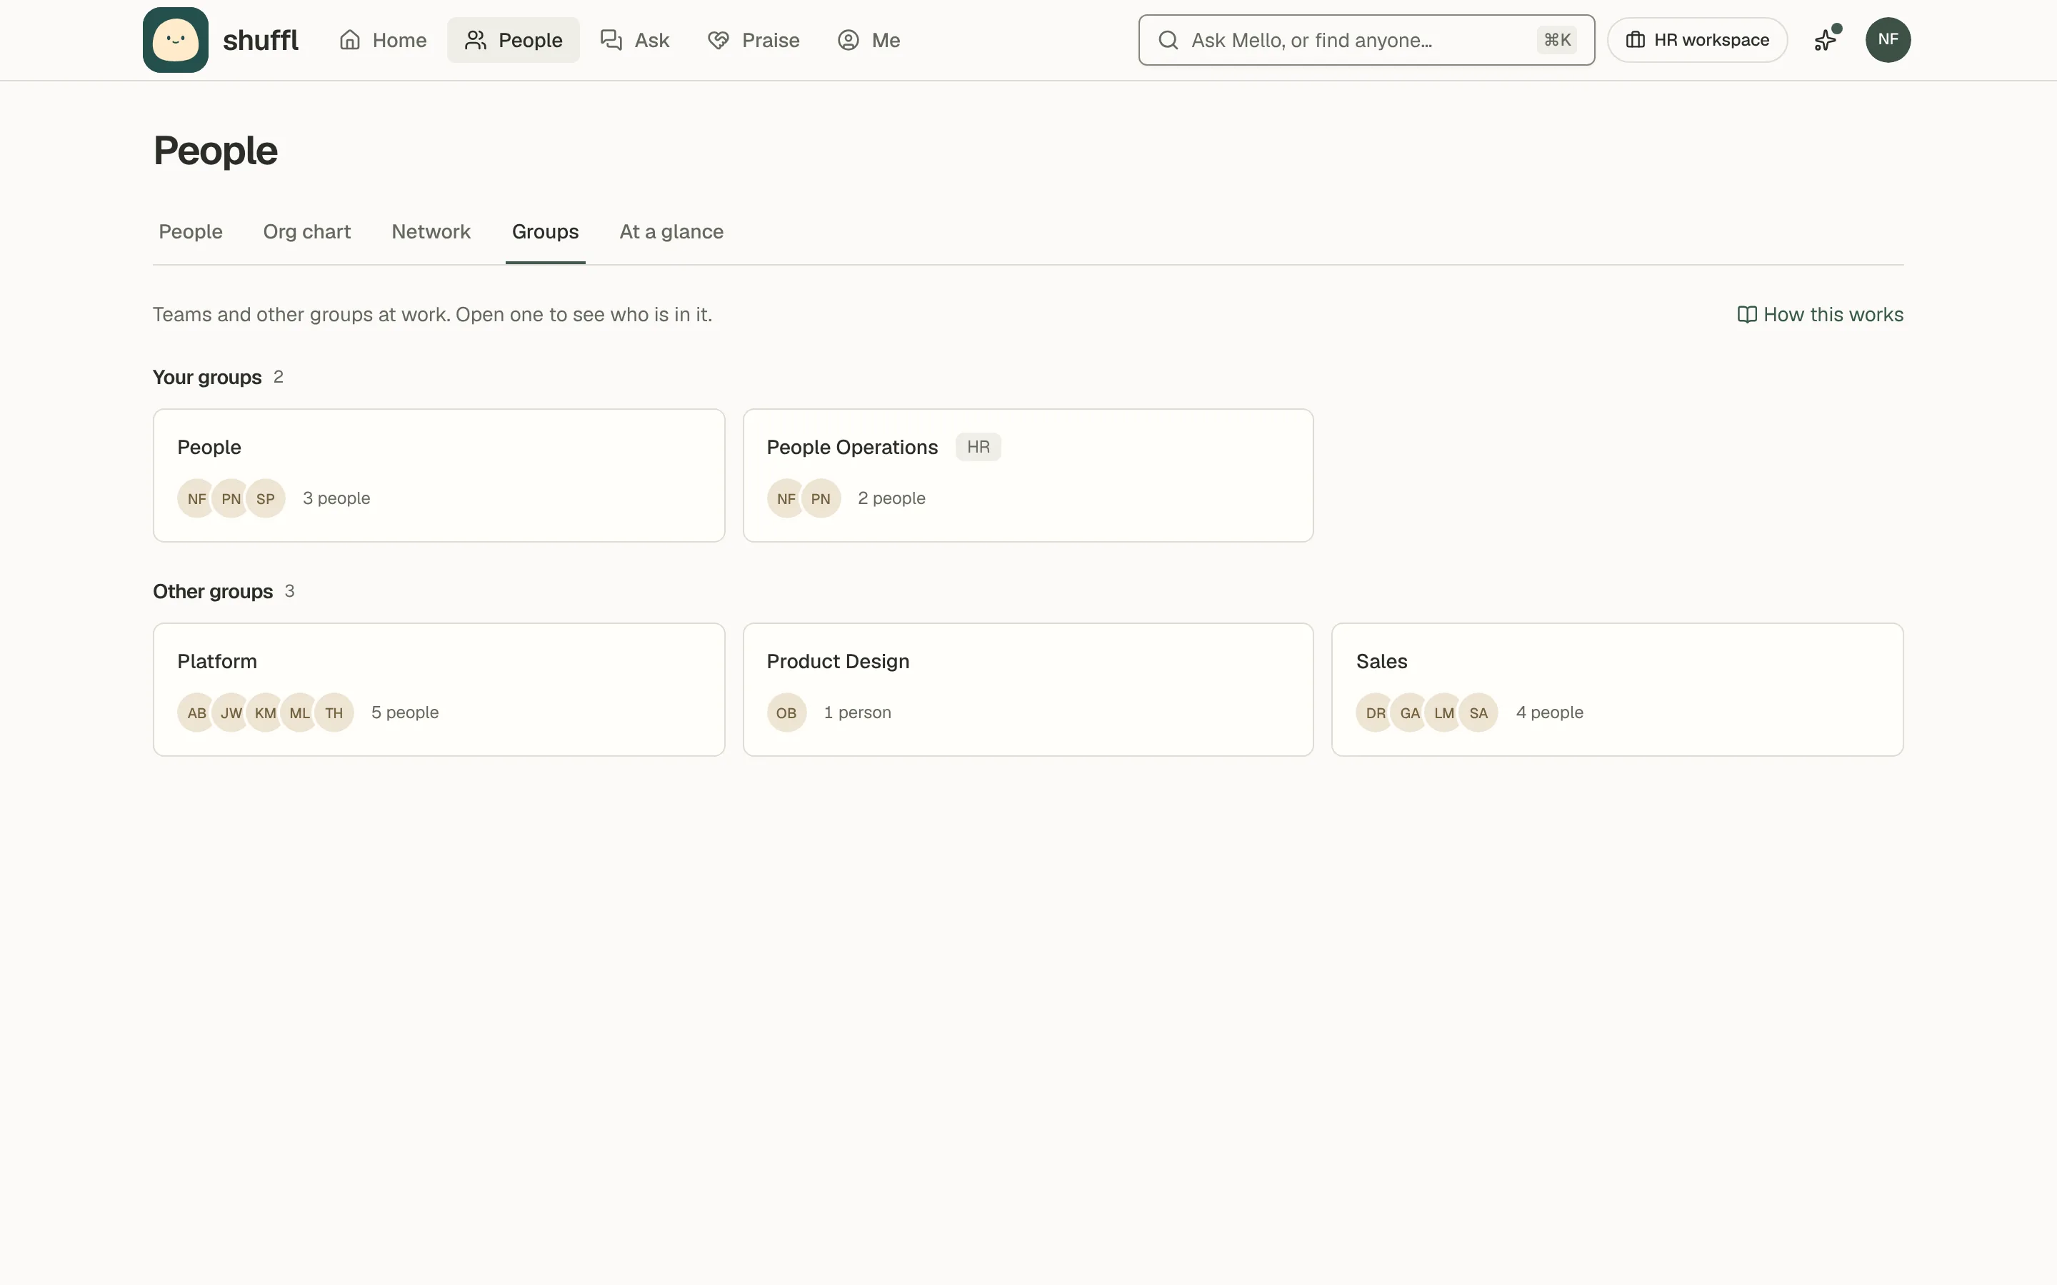Image resolution: width=2057 pixels, height=1285 pixels.
Task: Switch to the At a glance tab
Action: pos(671,232)
